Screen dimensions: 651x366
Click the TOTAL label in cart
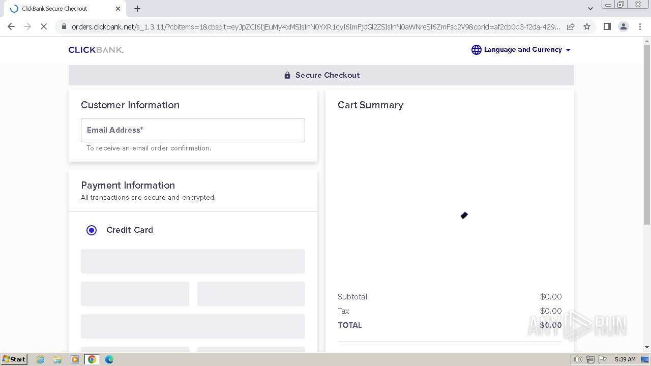coord(350,325)
